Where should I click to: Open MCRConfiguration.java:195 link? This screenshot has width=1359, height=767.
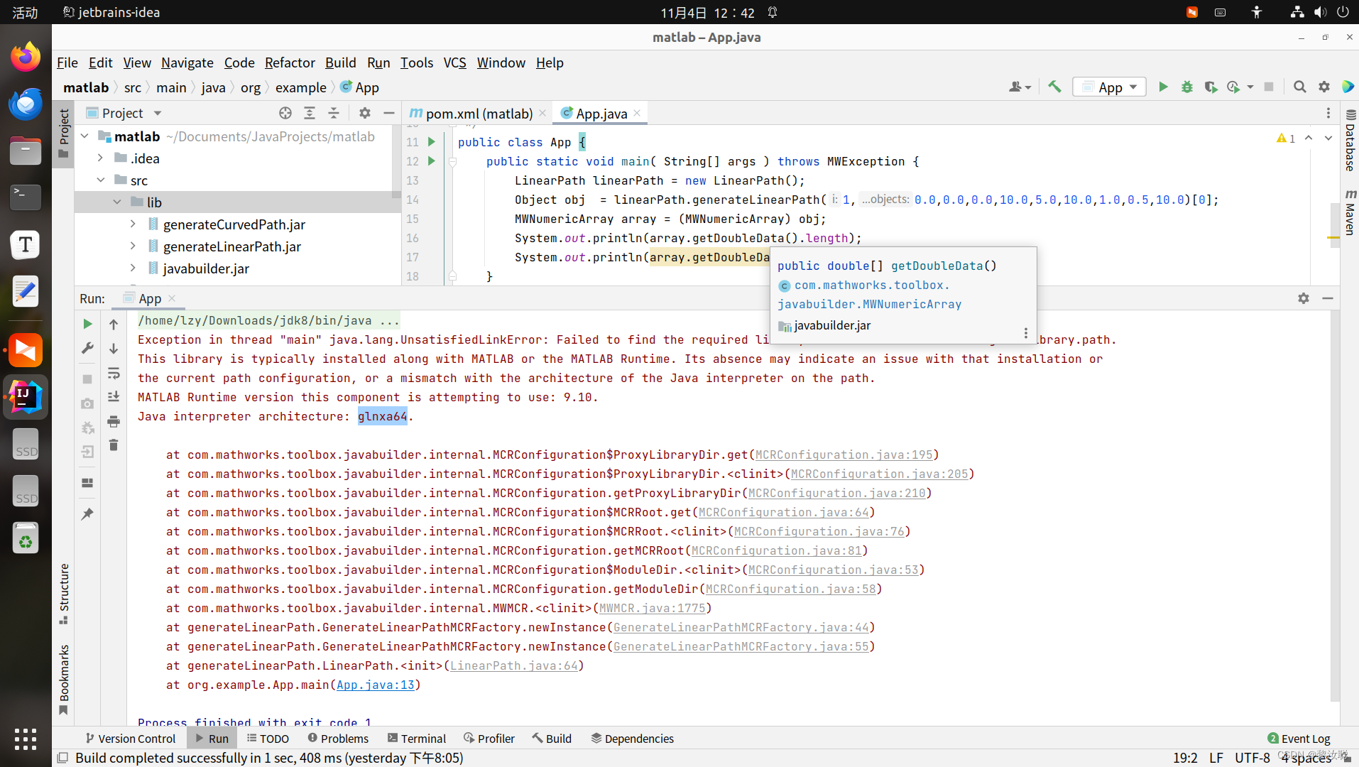coord(844,455)
